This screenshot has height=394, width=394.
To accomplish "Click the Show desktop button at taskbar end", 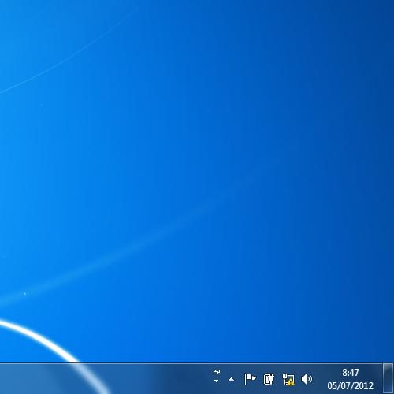I will point(388,379).
